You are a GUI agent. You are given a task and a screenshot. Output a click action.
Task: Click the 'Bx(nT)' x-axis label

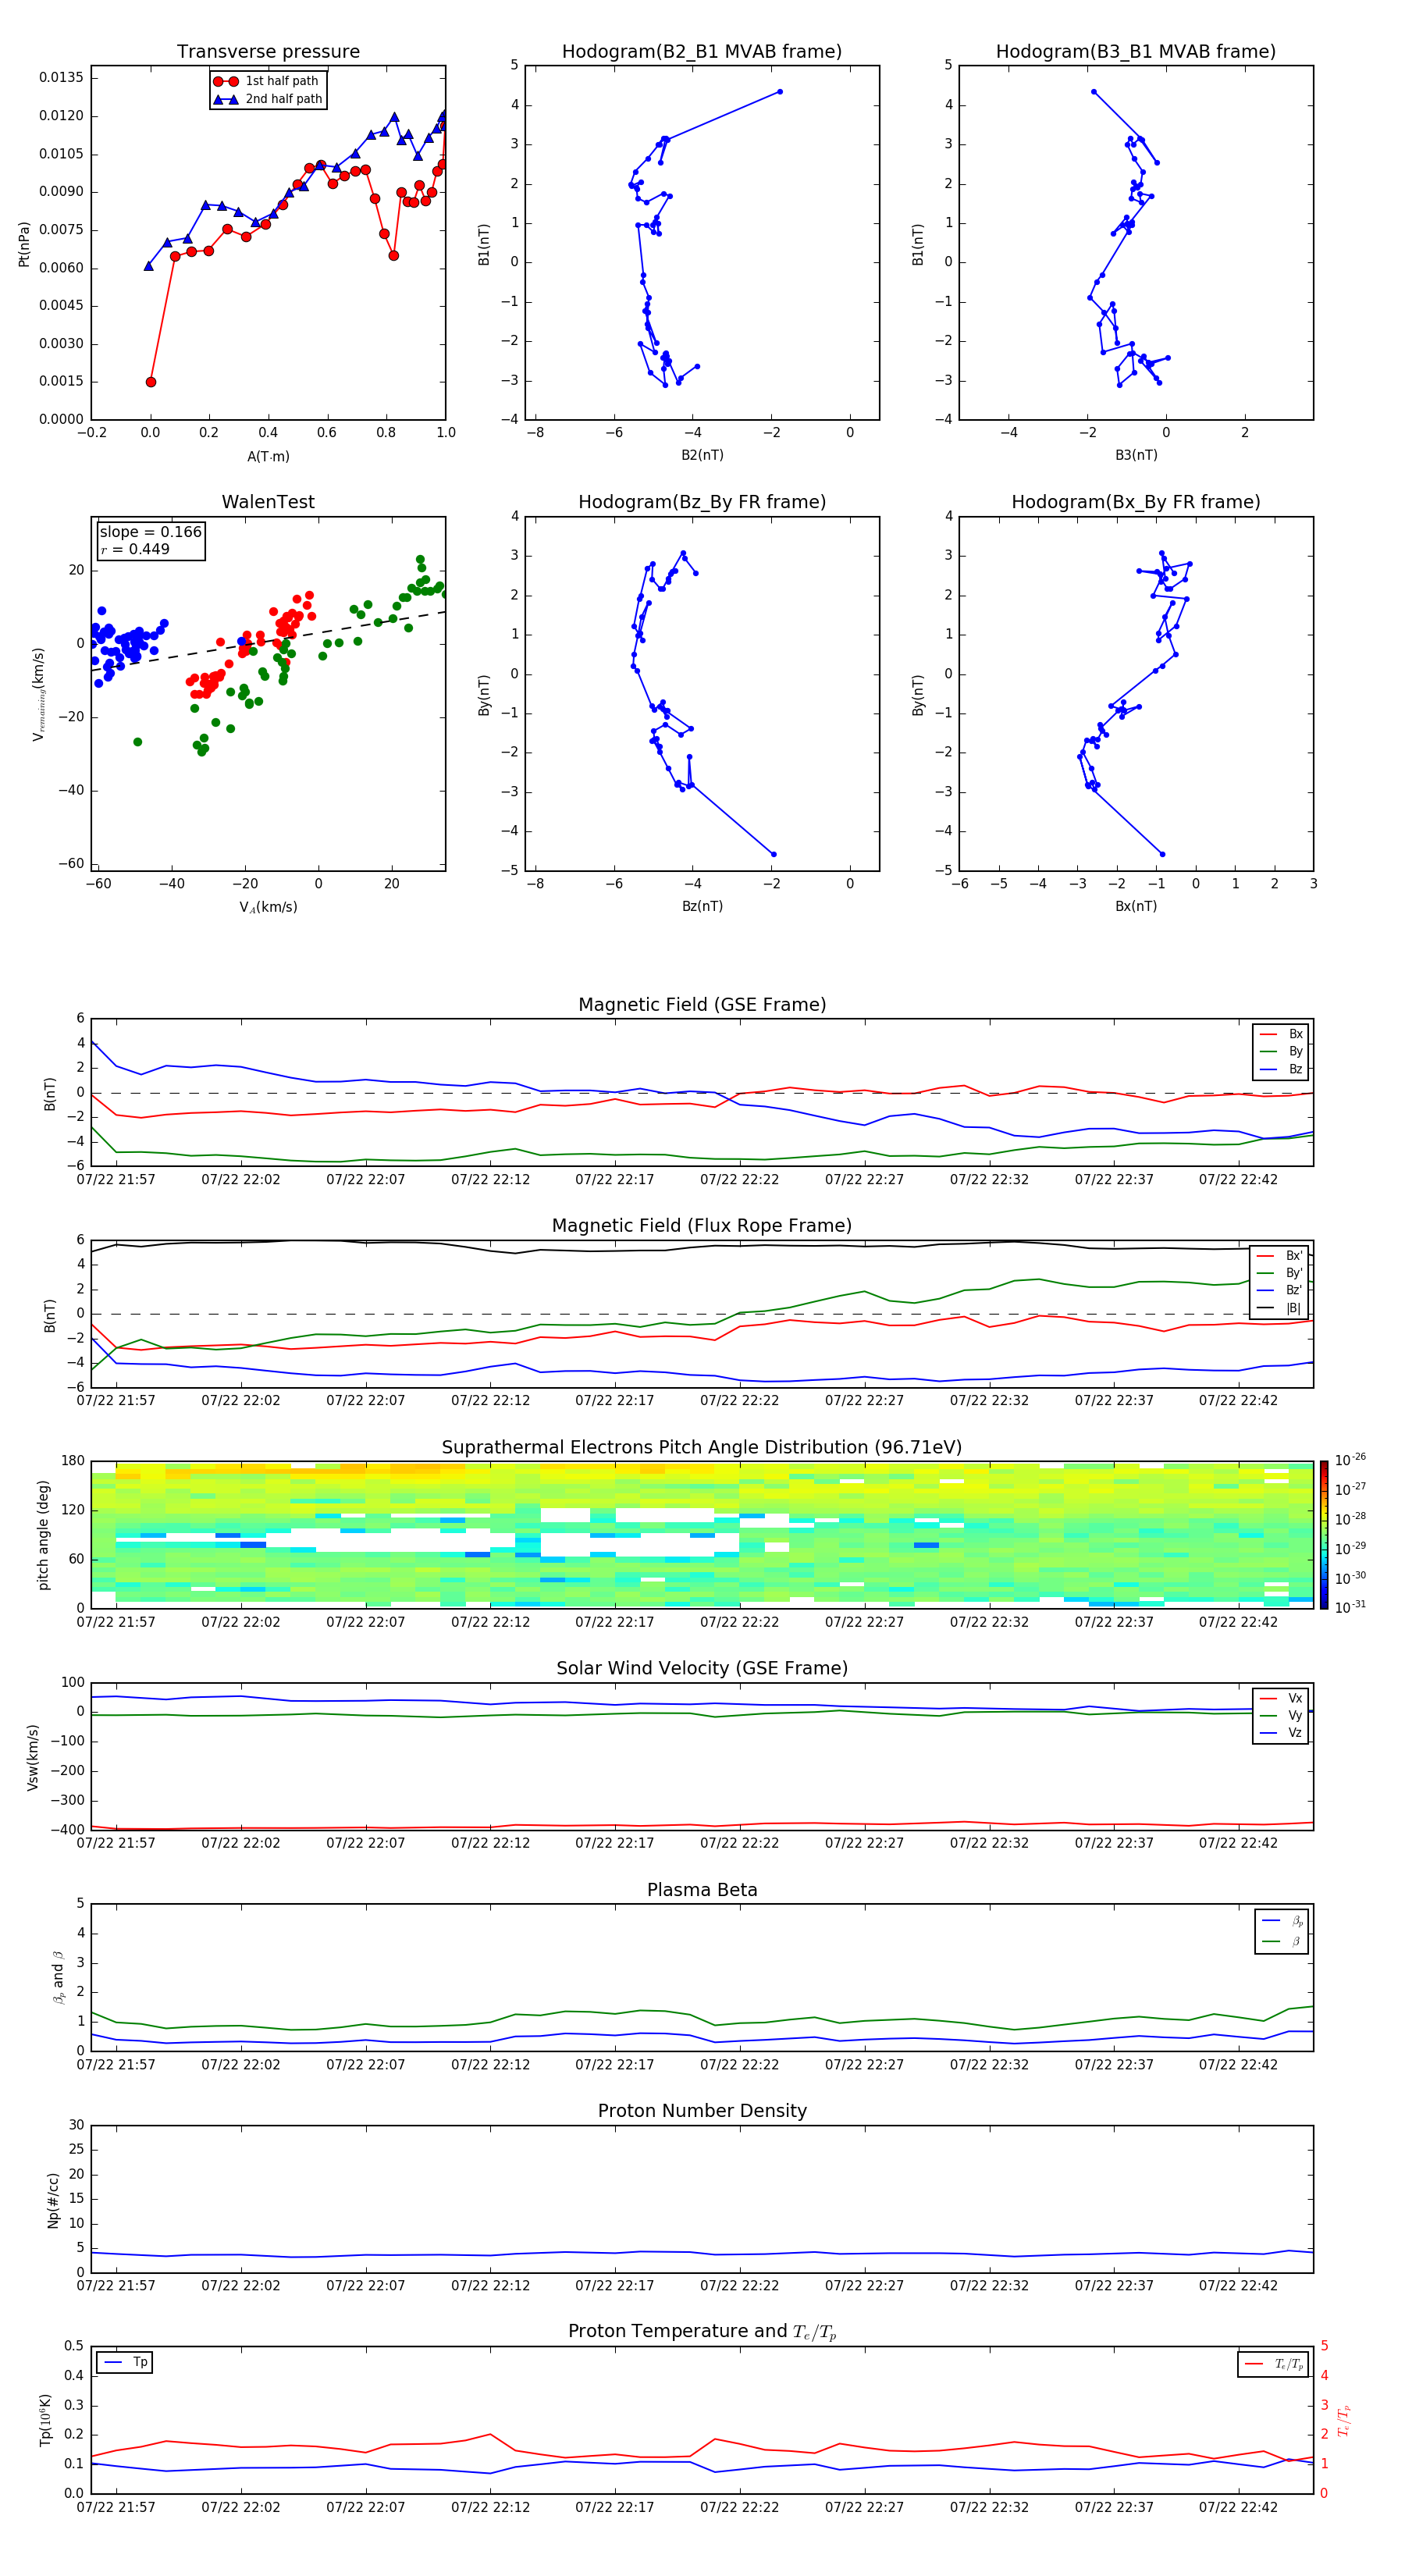tap(1136, 906)
